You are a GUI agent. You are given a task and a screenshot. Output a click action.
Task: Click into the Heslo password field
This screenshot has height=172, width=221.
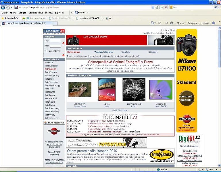[x=55, y=46]
